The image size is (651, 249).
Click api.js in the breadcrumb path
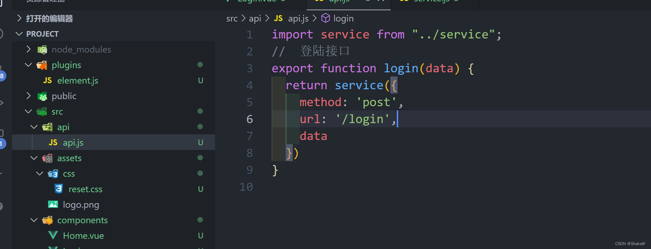pos(298,19)
